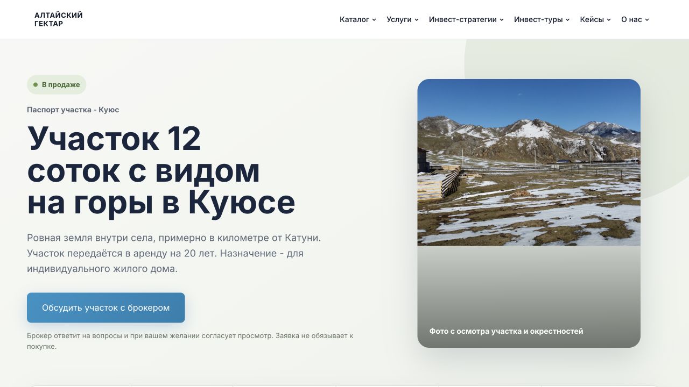Screen dimensions: 689x387
Task: Open the О нас menu
Action: tap(635, 19)
